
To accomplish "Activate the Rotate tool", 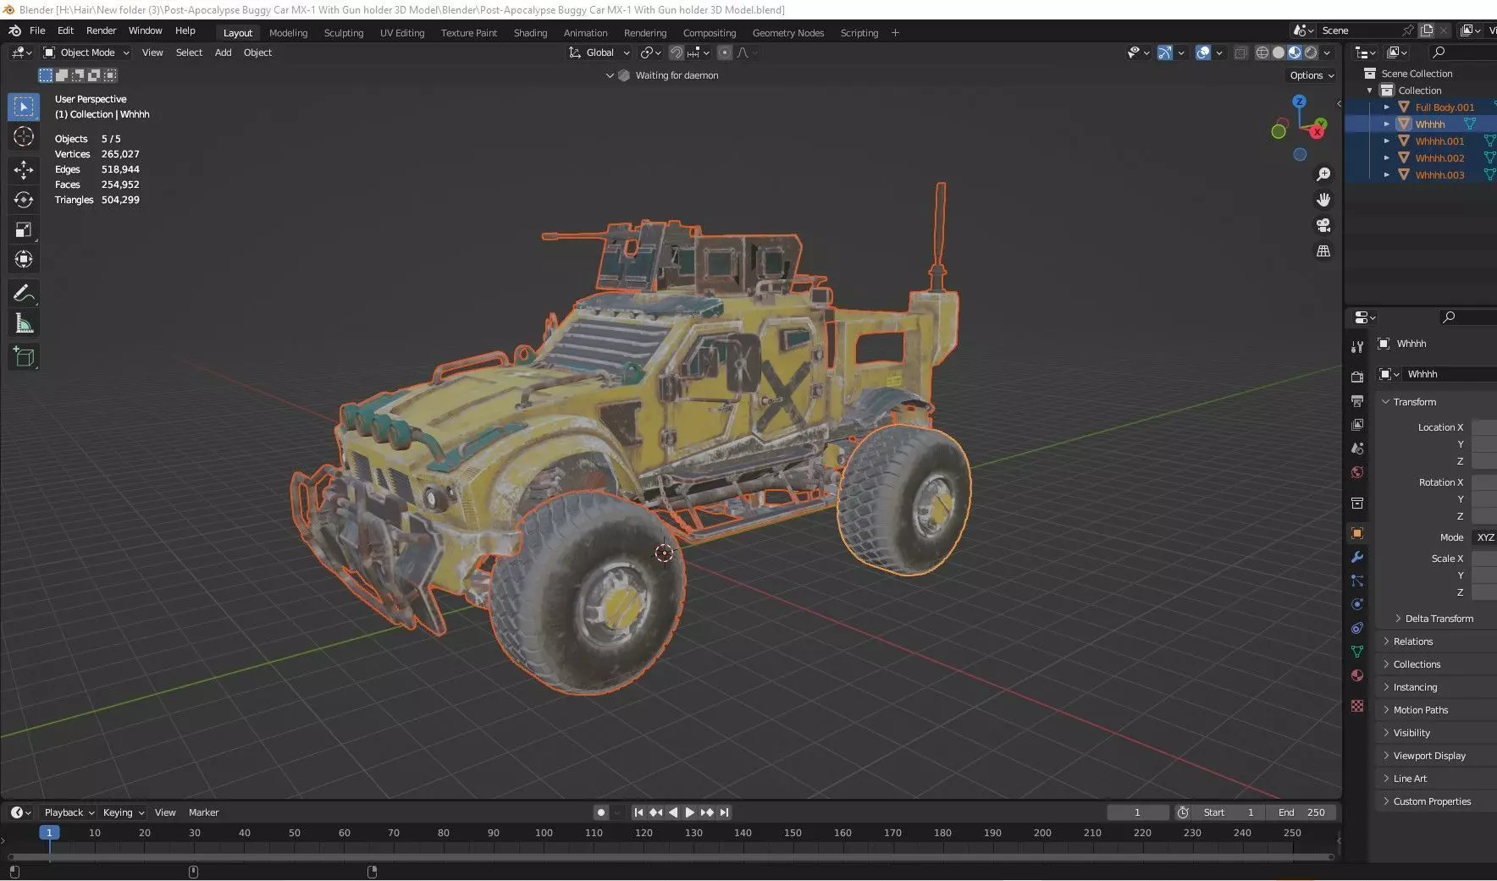I will point(24,200).
